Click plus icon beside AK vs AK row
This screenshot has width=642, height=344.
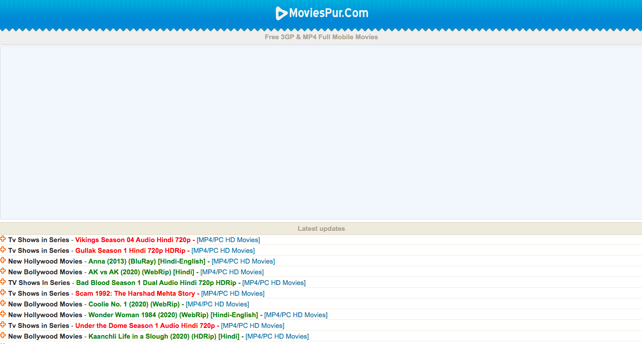pyautogui.click(x=3, y=271)
